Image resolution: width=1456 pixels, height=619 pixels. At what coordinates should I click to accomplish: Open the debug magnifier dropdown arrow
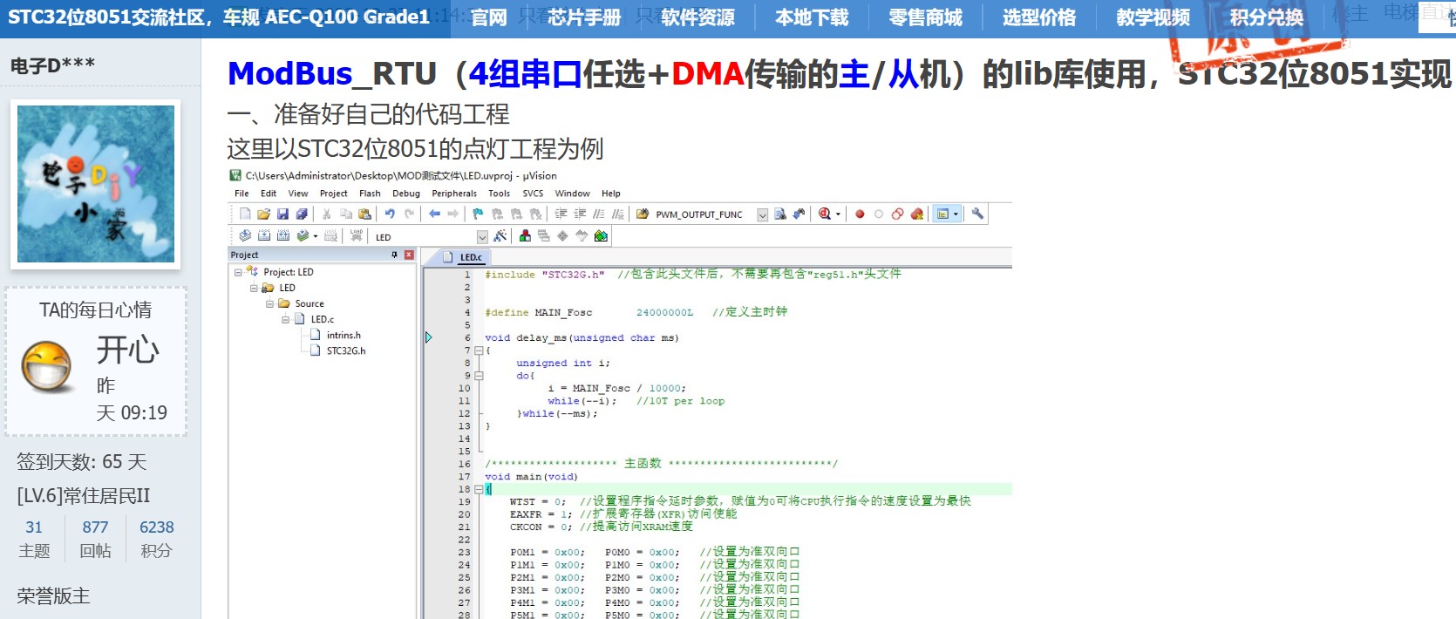pos(838,214)
